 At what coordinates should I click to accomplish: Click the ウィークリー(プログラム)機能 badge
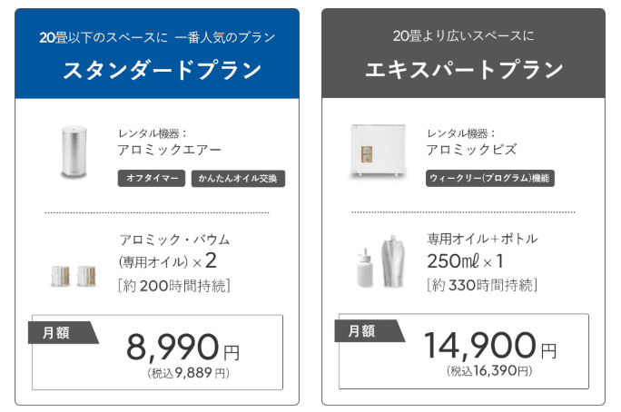pyautogui.click(x=490, y=178)
